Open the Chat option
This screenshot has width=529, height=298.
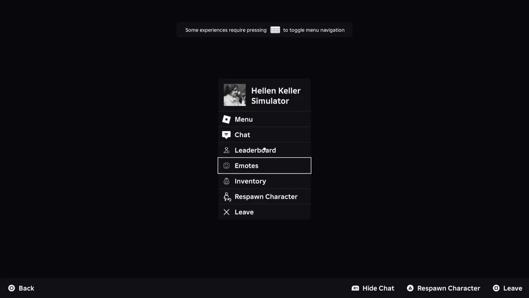(x=264, y=135)
